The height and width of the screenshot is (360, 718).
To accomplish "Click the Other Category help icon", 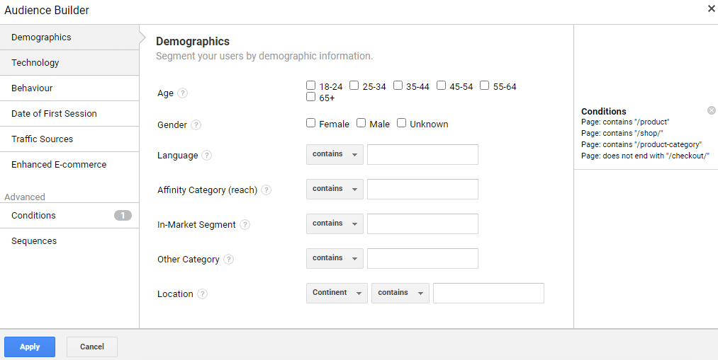I will tap(229, 260).
